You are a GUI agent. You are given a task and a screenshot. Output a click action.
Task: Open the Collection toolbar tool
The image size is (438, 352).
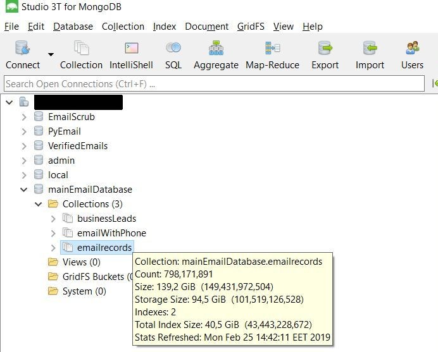pyautogui.click(x=81, y=49)
